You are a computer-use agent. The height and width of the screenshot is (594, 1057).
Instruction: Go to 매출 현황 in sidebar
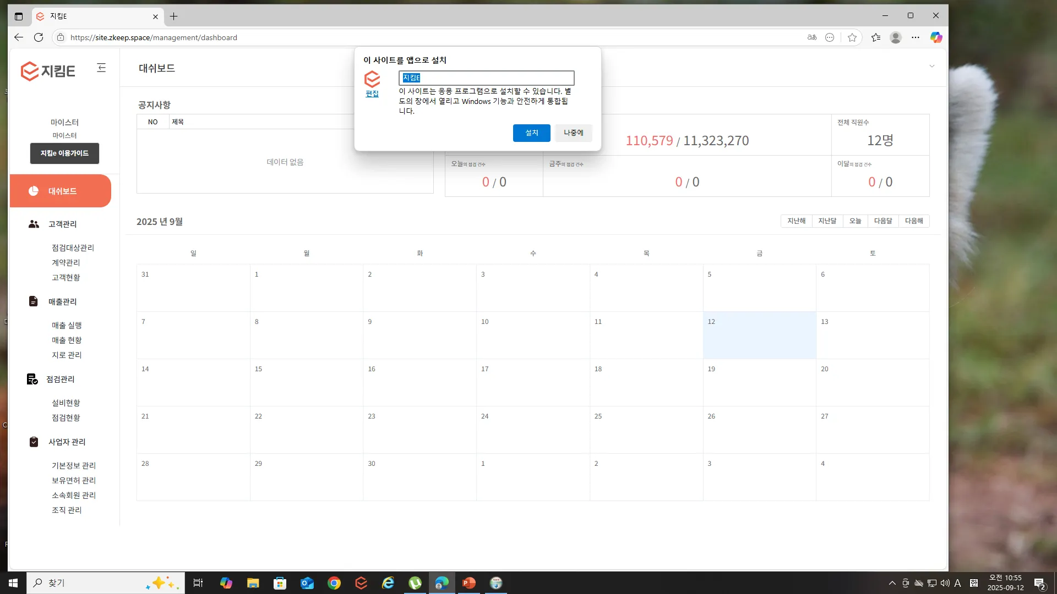(x=67, y=340)
